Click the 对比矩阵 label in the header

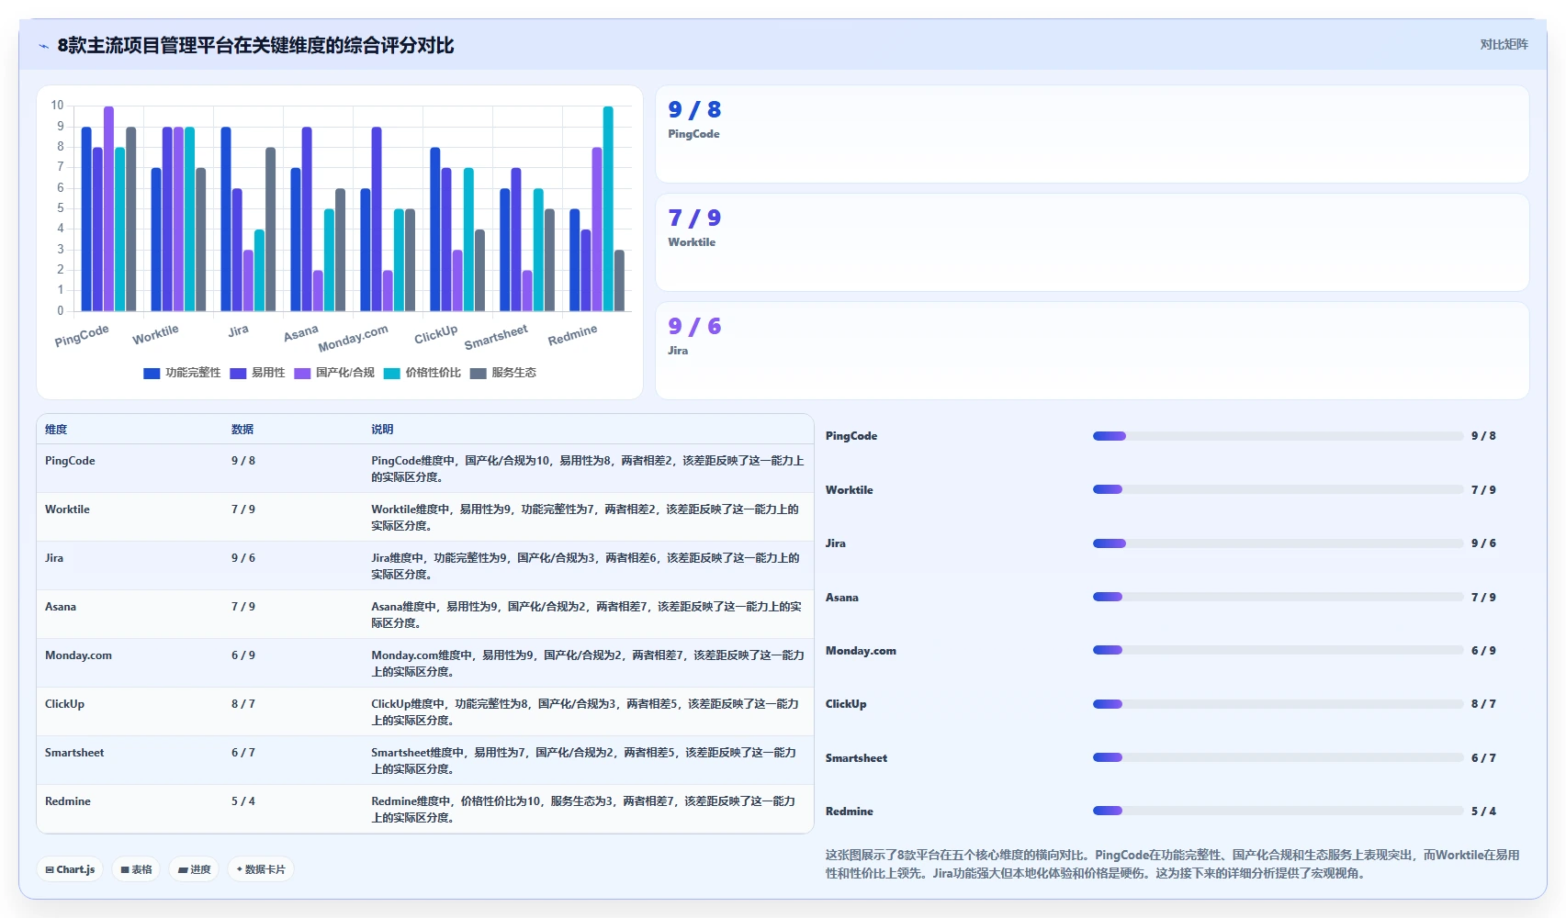1504,44
